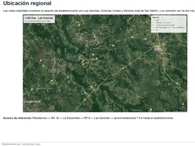This screenshot has width=195, height=146.
Task: Click "Colonias Unidas" in the intro paragraph
Action: pos(110,11)
